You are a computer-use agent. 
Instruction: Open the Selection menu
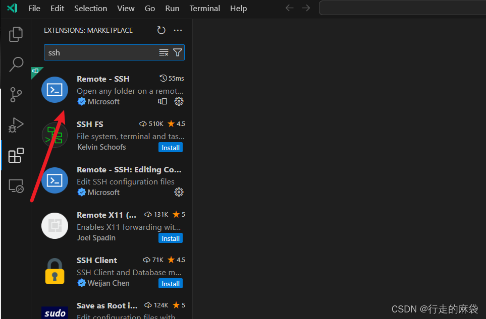(x=90, y=9)
